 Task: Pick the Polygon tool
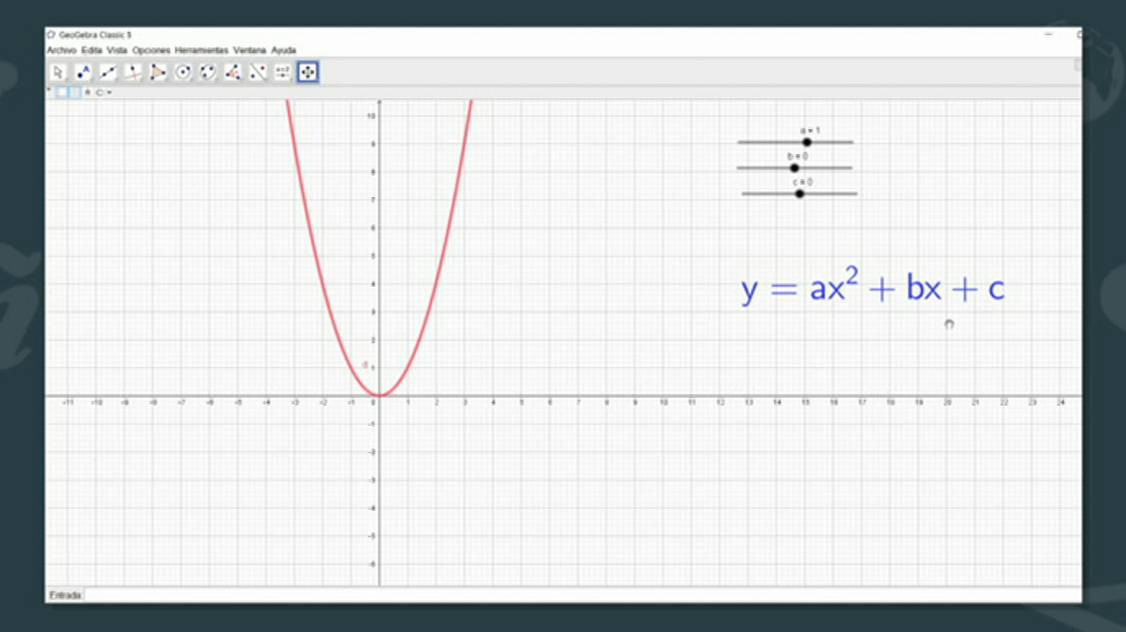click(158, 73)
